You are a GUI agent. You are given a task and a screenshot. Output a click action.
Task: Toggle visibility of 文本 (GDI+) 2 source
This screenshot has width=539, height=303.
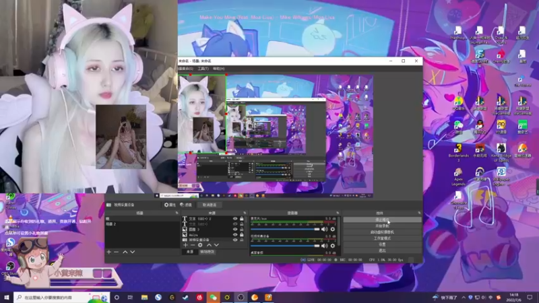pos(235,218)
